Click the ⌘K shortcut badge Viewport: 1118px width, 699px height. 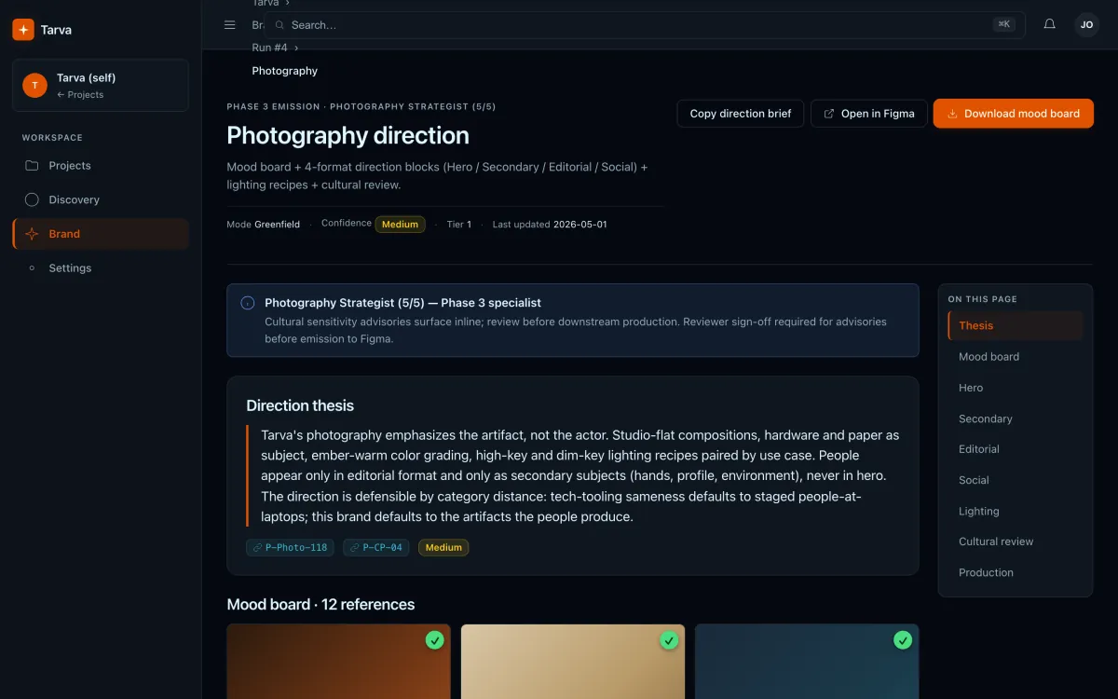pyautogui.click(x=1004, y=25)
